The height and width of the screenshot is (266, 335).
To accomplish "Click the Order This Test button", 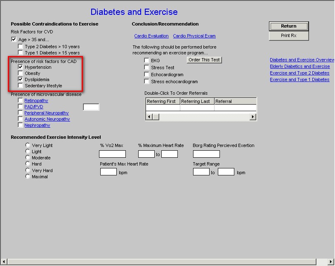I will coord(204,60).
